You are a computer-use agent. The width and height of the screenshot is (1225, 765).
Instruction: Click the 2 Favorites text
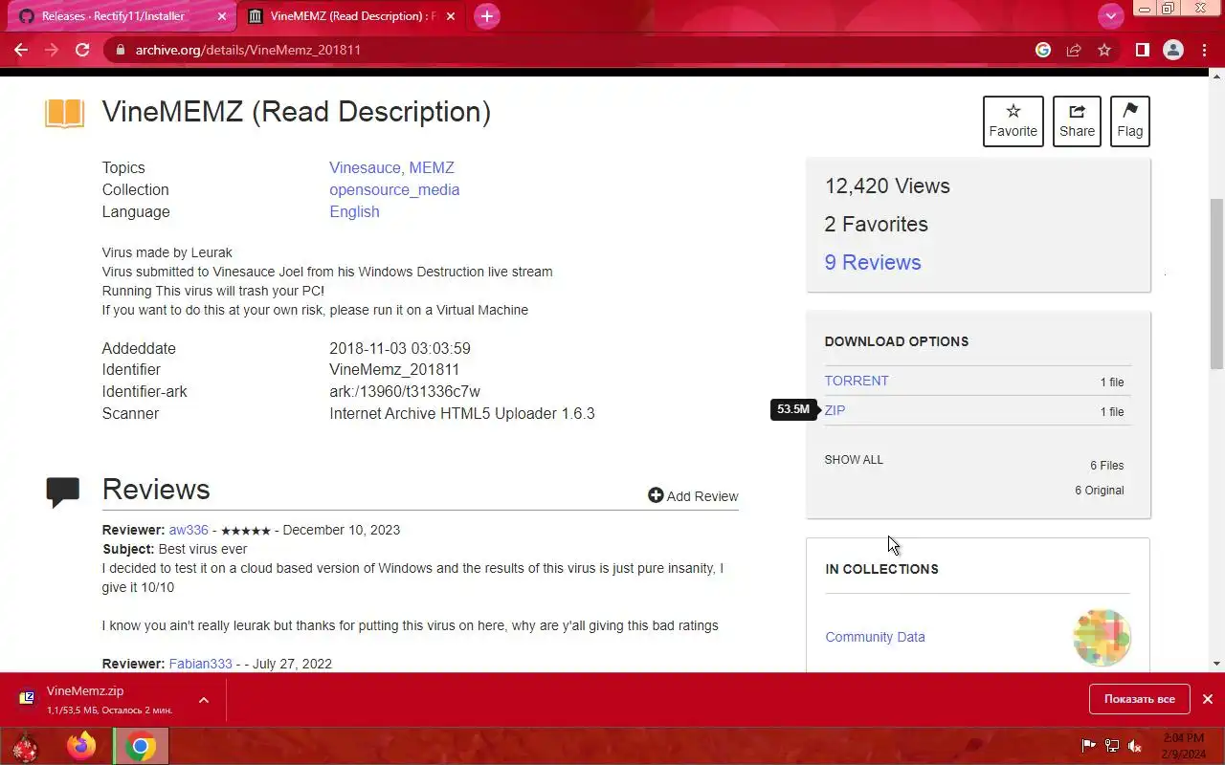coord(877,224)
